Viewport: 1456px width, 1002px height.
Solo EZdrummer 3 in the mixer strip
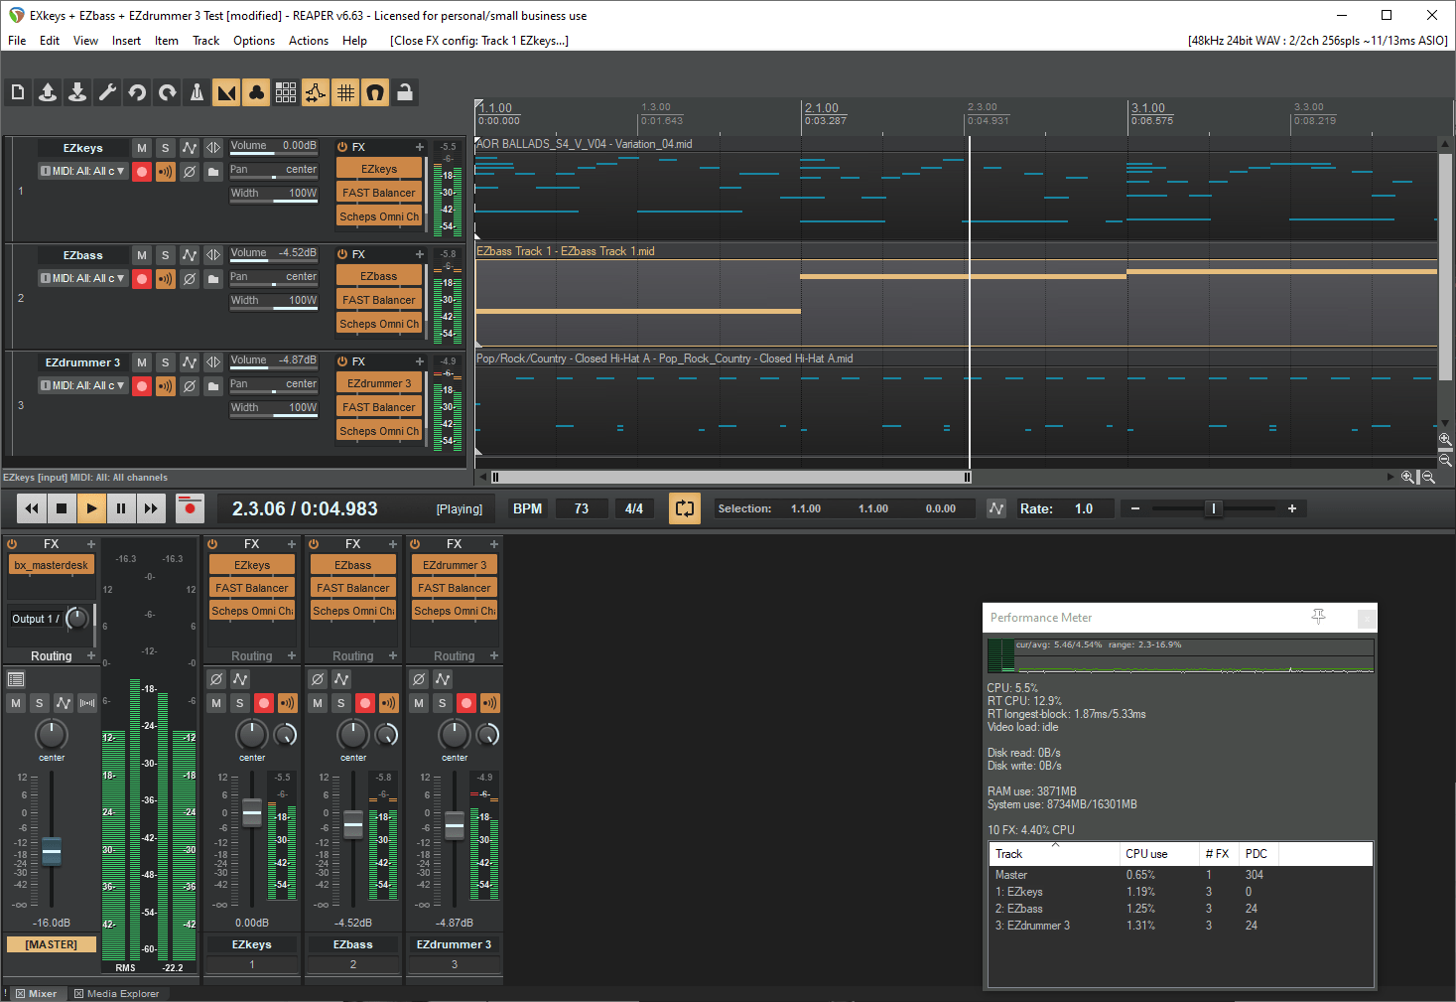(443, 703)
